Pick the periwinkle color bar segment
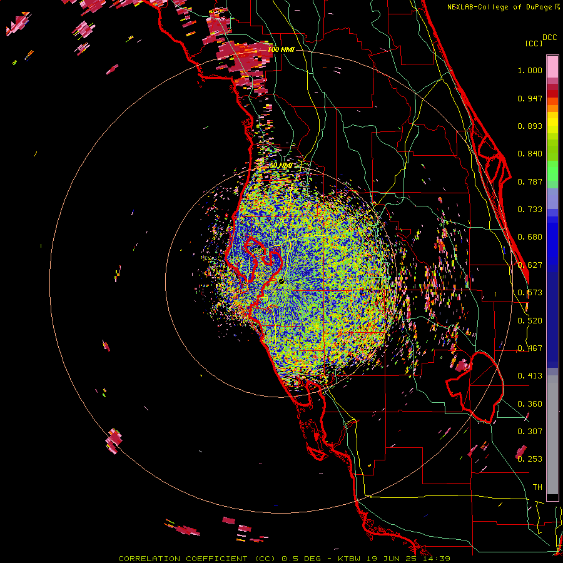 pyautogui.click(x=552, y=198)
